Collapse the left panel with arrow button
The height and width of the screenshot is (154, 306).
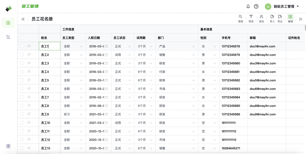(x=23, y=19)
